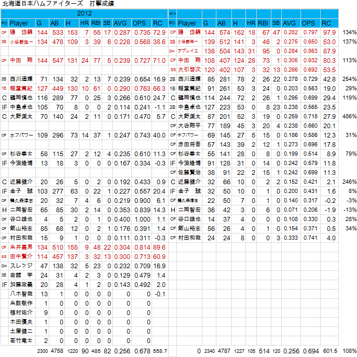The image size is (357, 357).
Task: Select player name 佐藤賢治
Action: pyautogui.click(x=189, y=172)
